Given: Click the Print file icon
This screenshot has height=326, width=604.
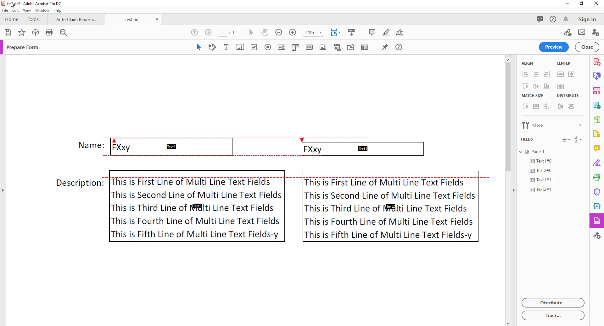Looking at the screenshot, I should (x=49, y=32).
